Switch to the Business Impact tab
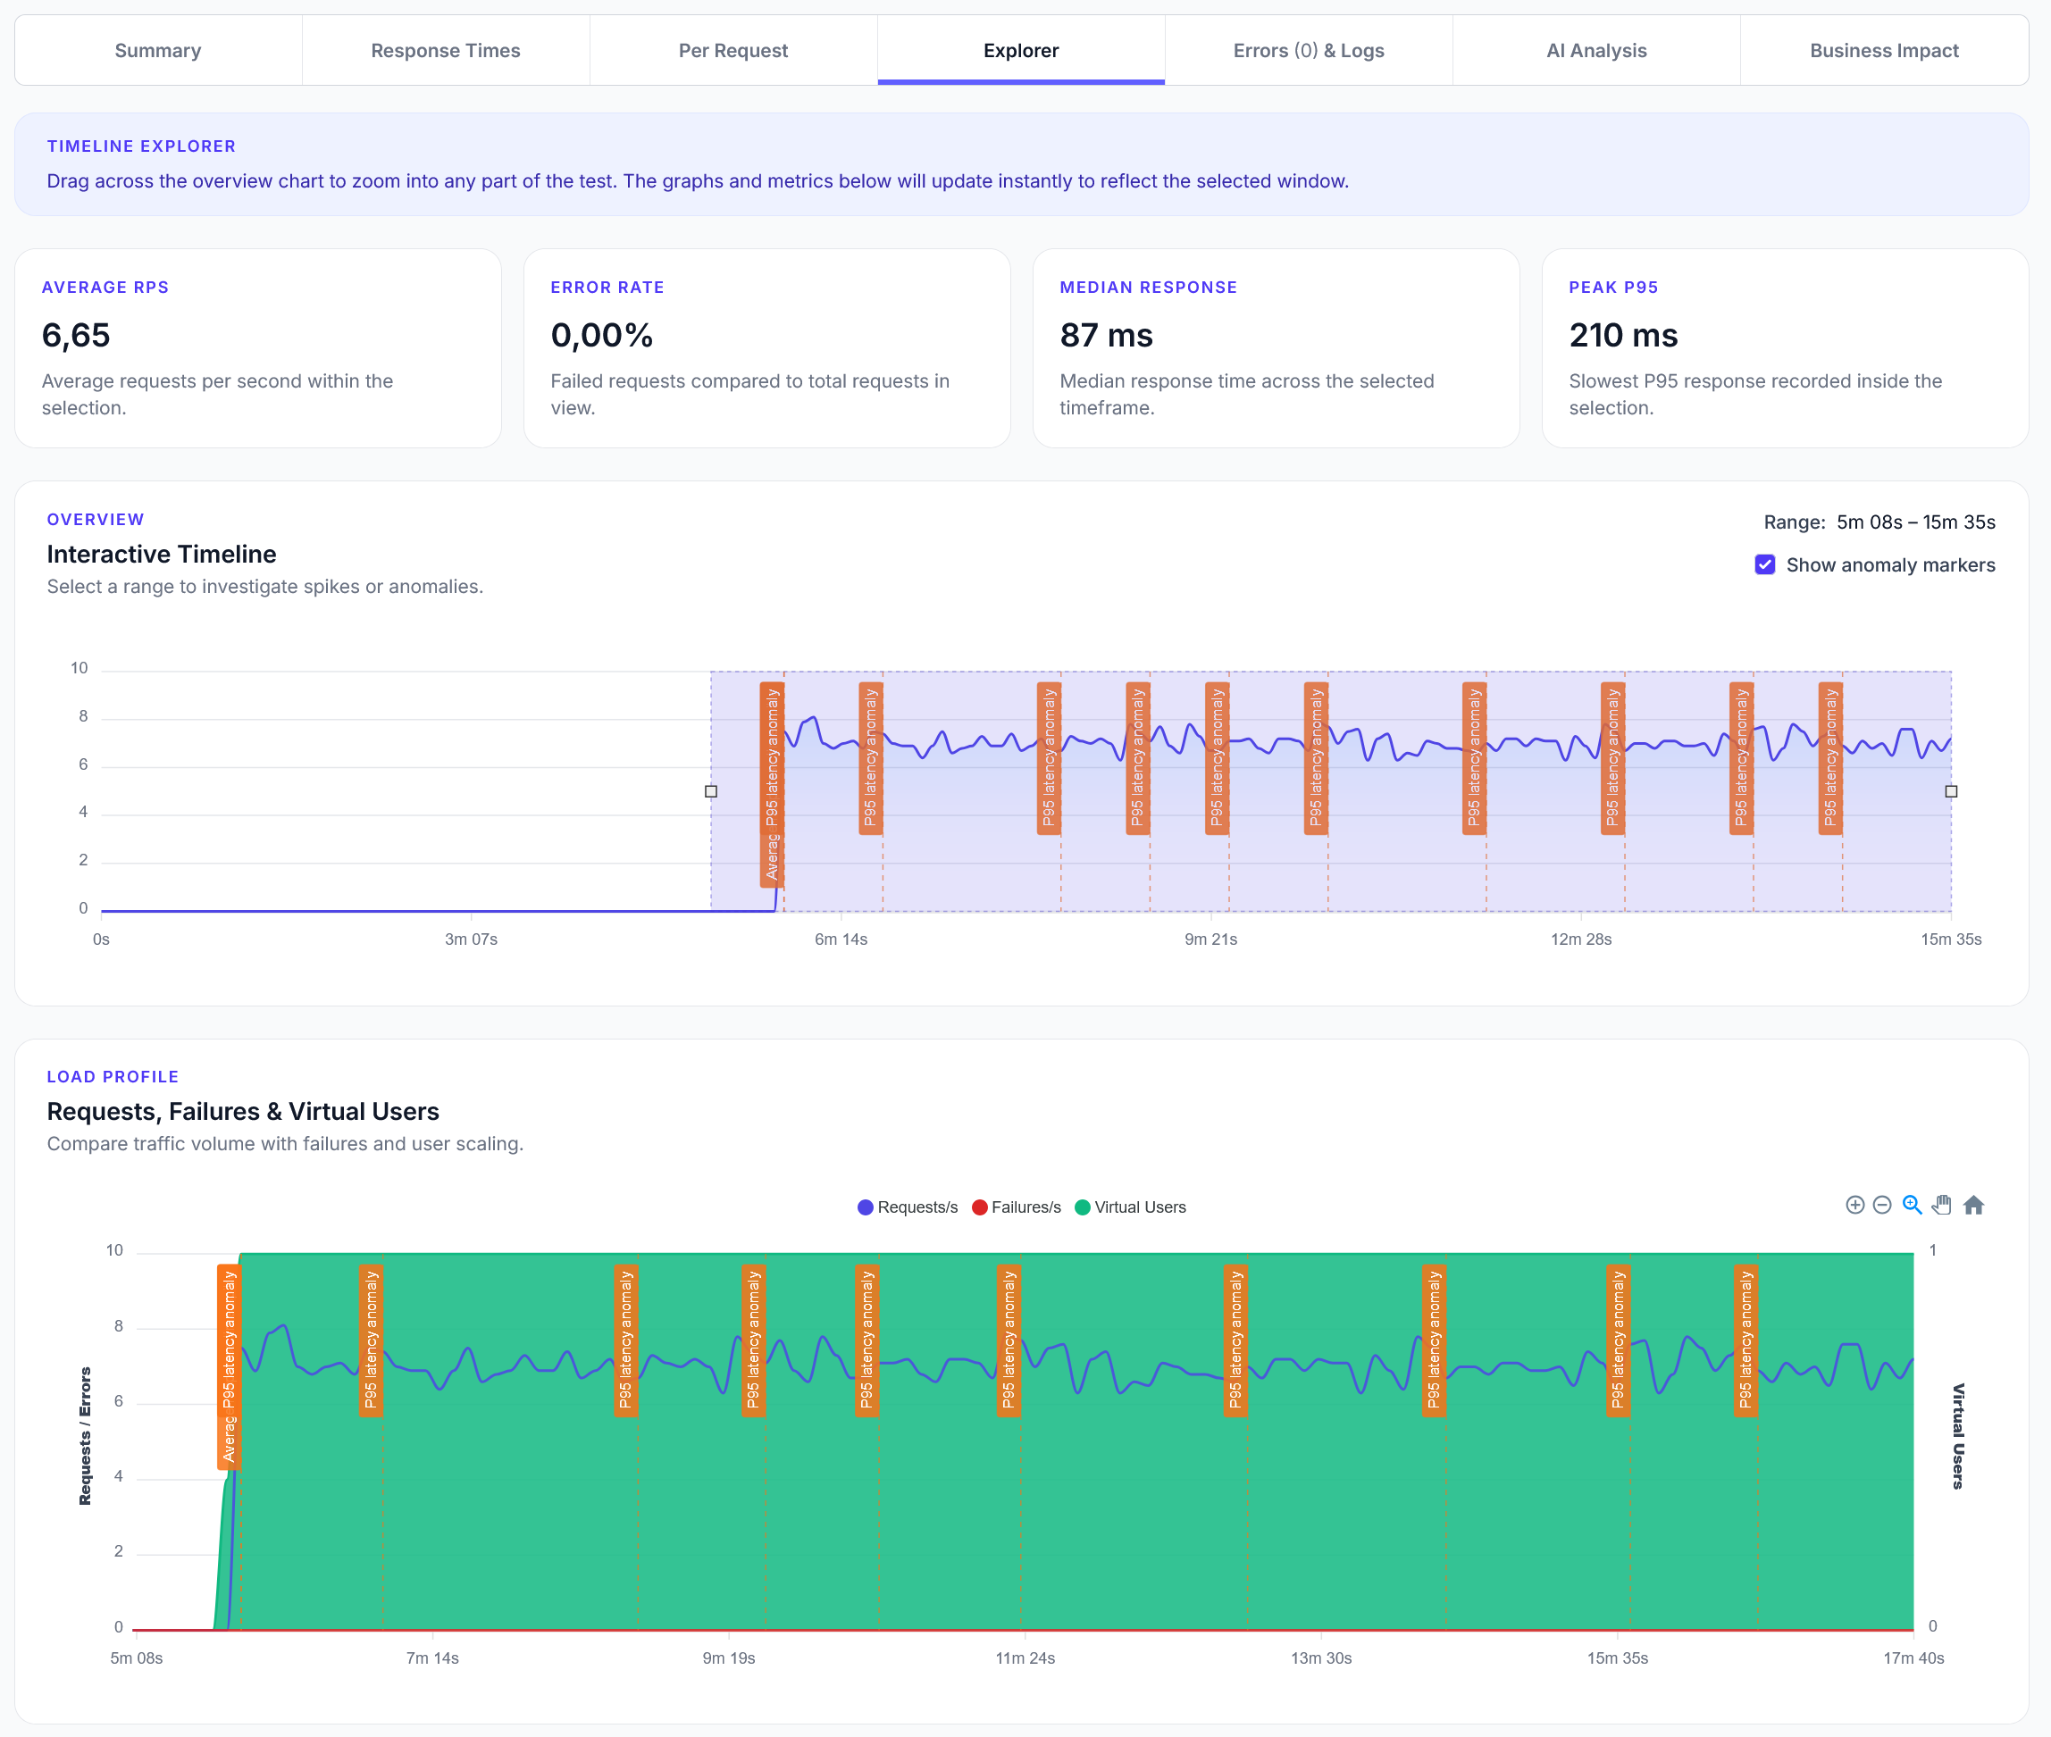The image size is (2051, 1737). pyautogui.click(x=1882, y=50)
